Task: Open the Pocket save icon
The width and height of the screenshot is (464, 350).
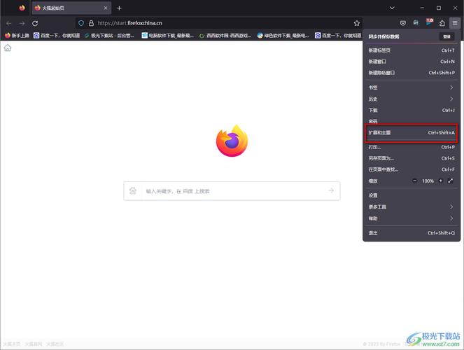Action: (x=402, y=23)
